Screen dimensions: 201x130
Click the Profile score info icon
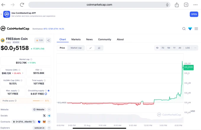click(16, 101)
